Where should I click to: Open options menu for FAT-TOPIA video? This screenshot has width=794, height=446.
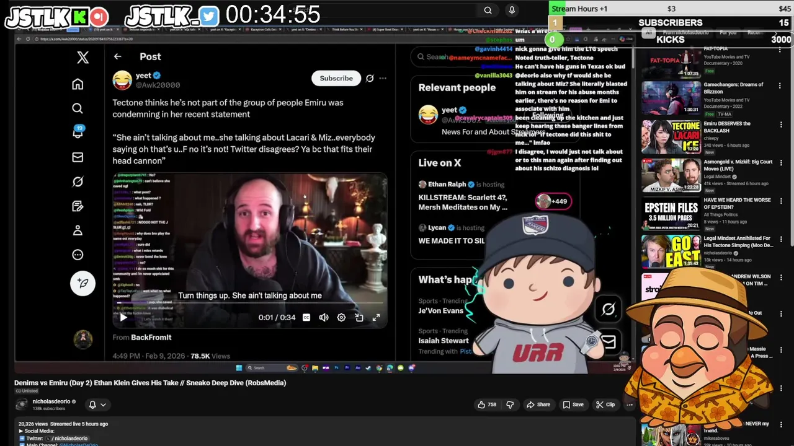coord(780,50)
